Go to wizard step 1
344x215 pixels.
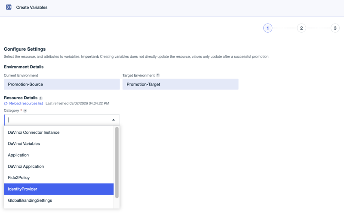coord(267,28)
